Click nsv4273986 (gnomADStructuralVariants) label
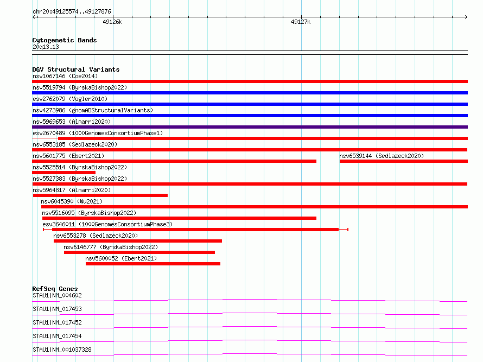483x362 pixels. coord(93,110)
